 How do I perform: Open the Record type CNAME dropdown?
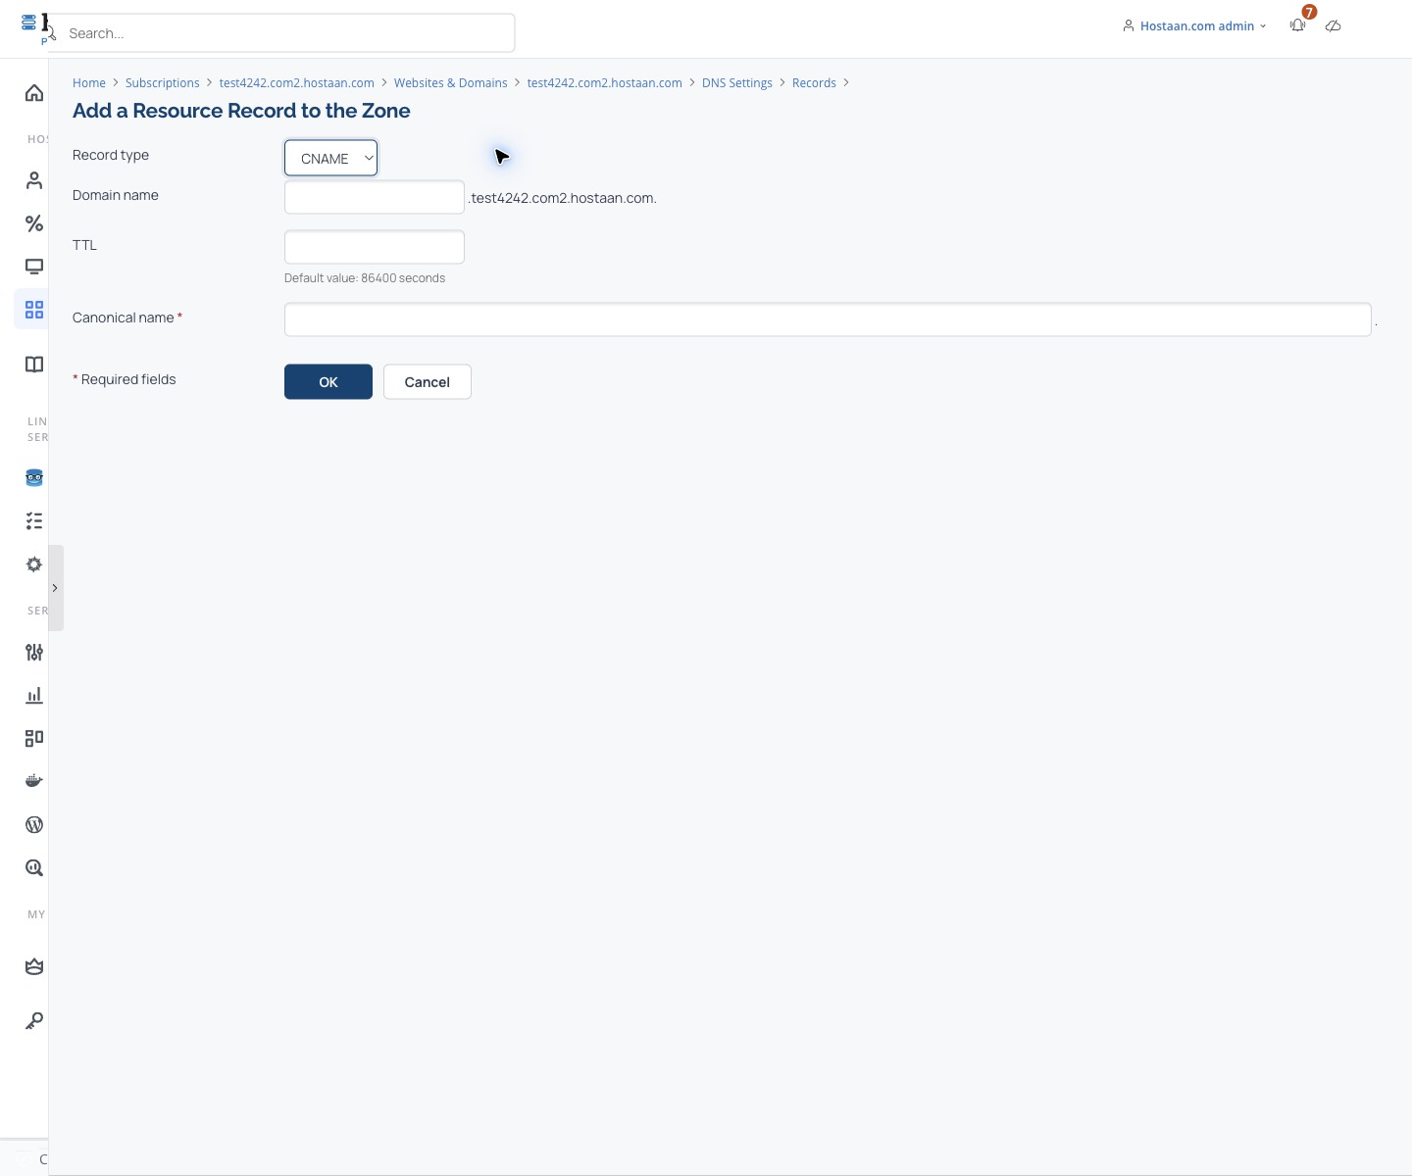pos(330,158)
